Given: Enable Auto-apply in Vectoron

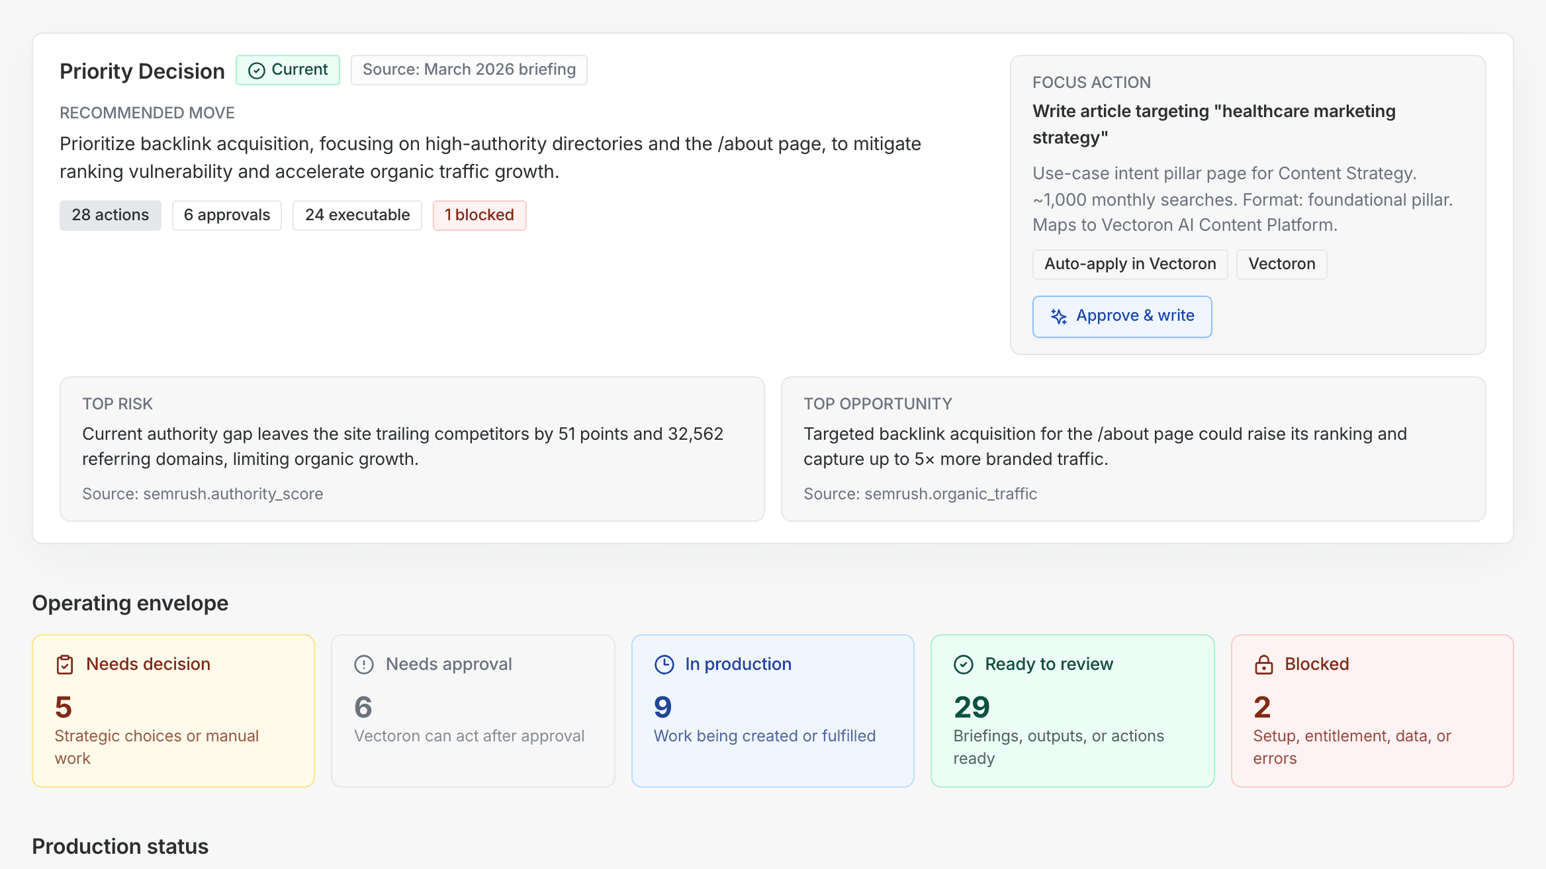Looking at the screenshot, I should (x=1130, y=264).
